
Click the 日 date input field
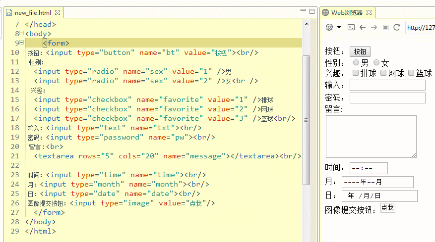(379, 196)
